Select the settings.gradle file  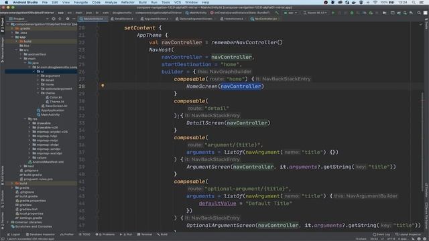28,218
